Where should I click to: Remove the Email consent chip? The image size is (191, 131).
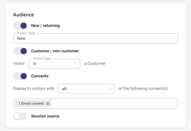coord(48,104)
